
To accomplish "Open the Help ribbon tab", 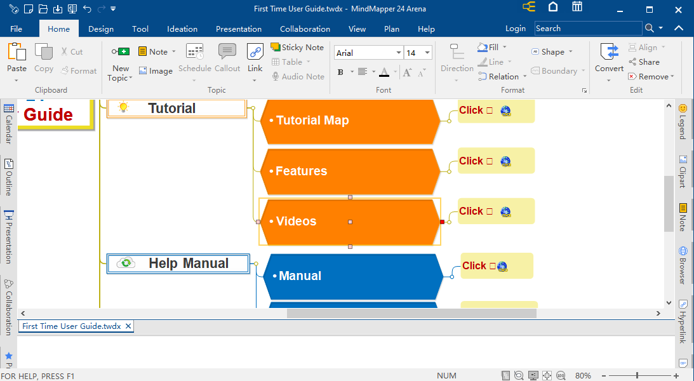I will 426,29.
